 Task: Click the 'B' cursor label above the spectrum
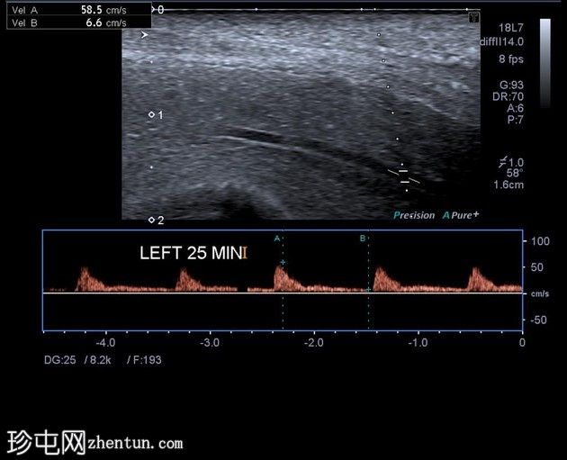(x=363, y=239)
